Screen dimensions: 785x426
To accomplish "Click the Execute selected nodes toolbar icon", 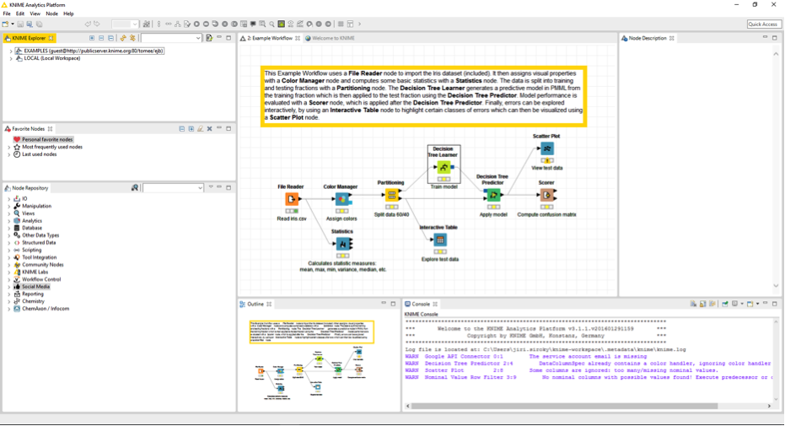I will 196,24.
